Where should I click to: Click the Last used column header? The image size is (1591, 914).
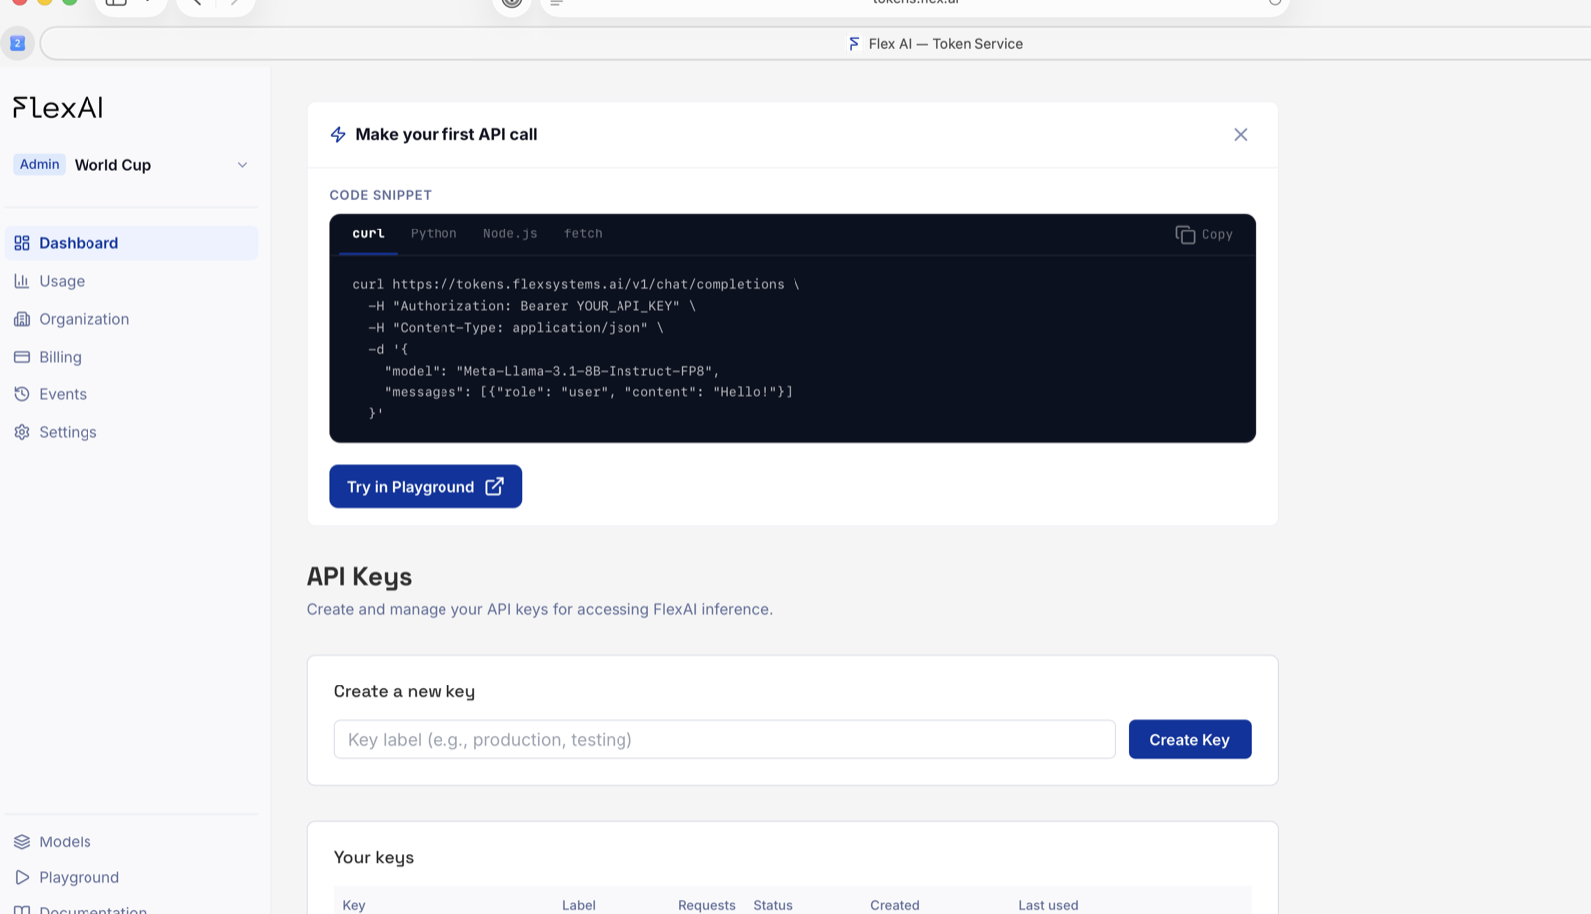click(x=1048, y=905)
